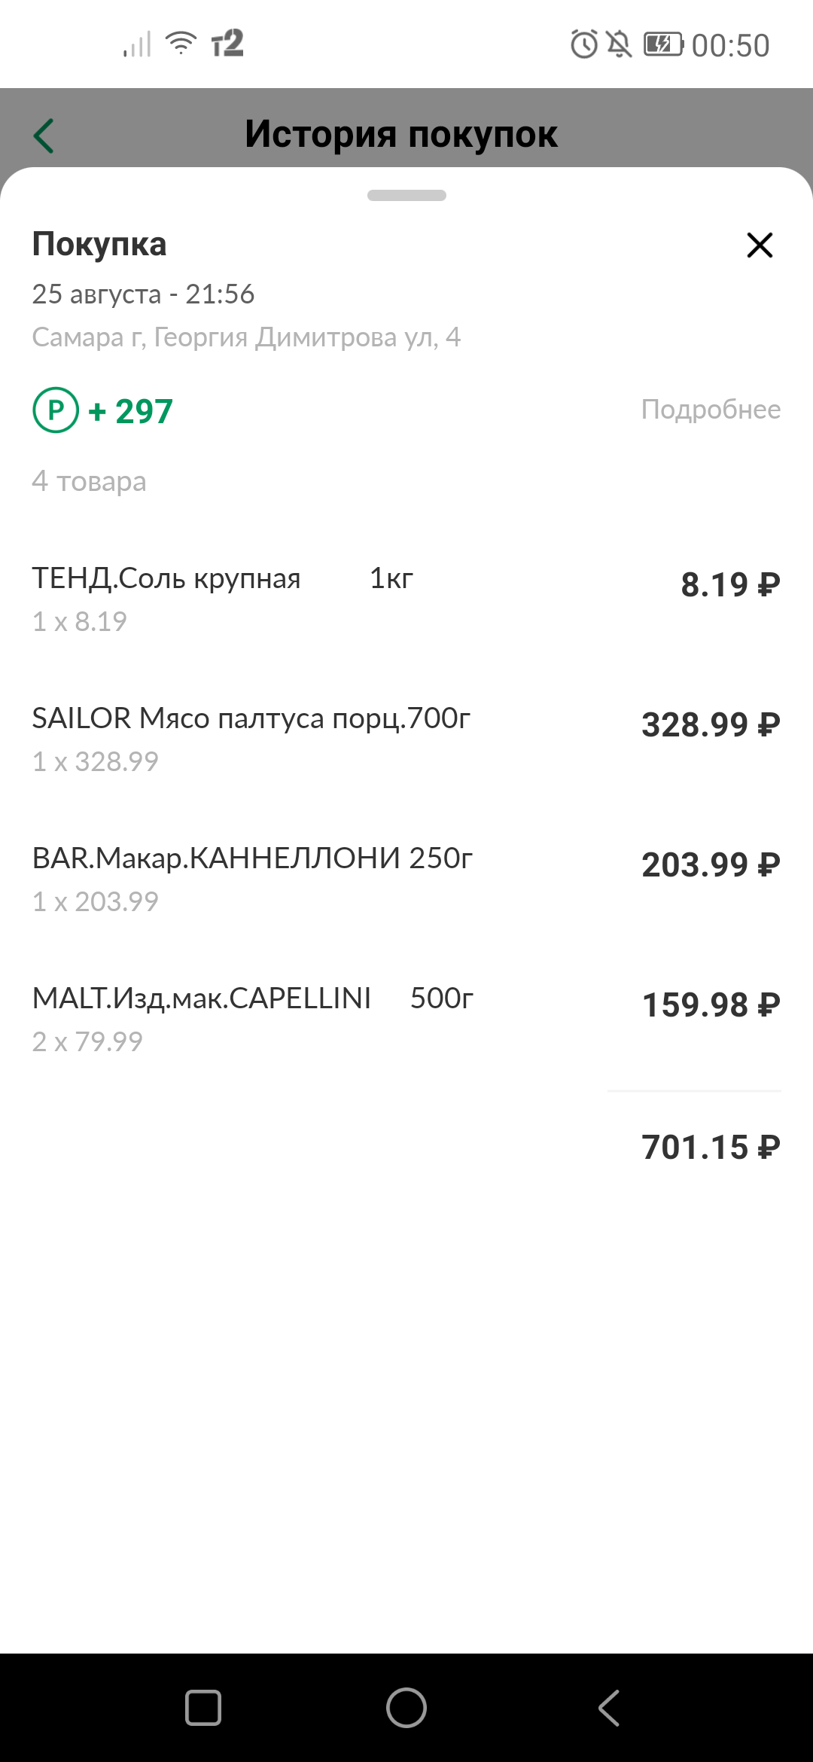Open Подробнее bonus details link
This screenshot has height=1762, width=813.
pos(711,410)
